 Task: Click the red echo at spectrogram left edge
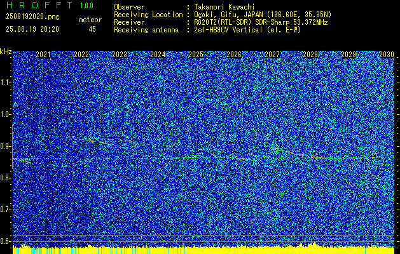click(22, 161)
